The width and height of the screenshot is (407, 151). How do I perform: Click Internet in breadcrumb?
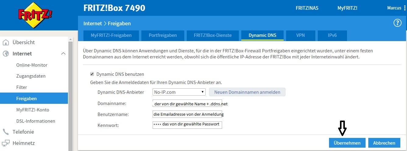point(93,23)
